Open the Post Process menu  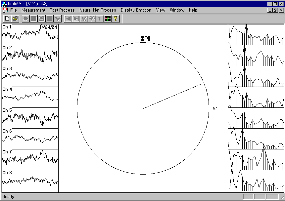62,10
